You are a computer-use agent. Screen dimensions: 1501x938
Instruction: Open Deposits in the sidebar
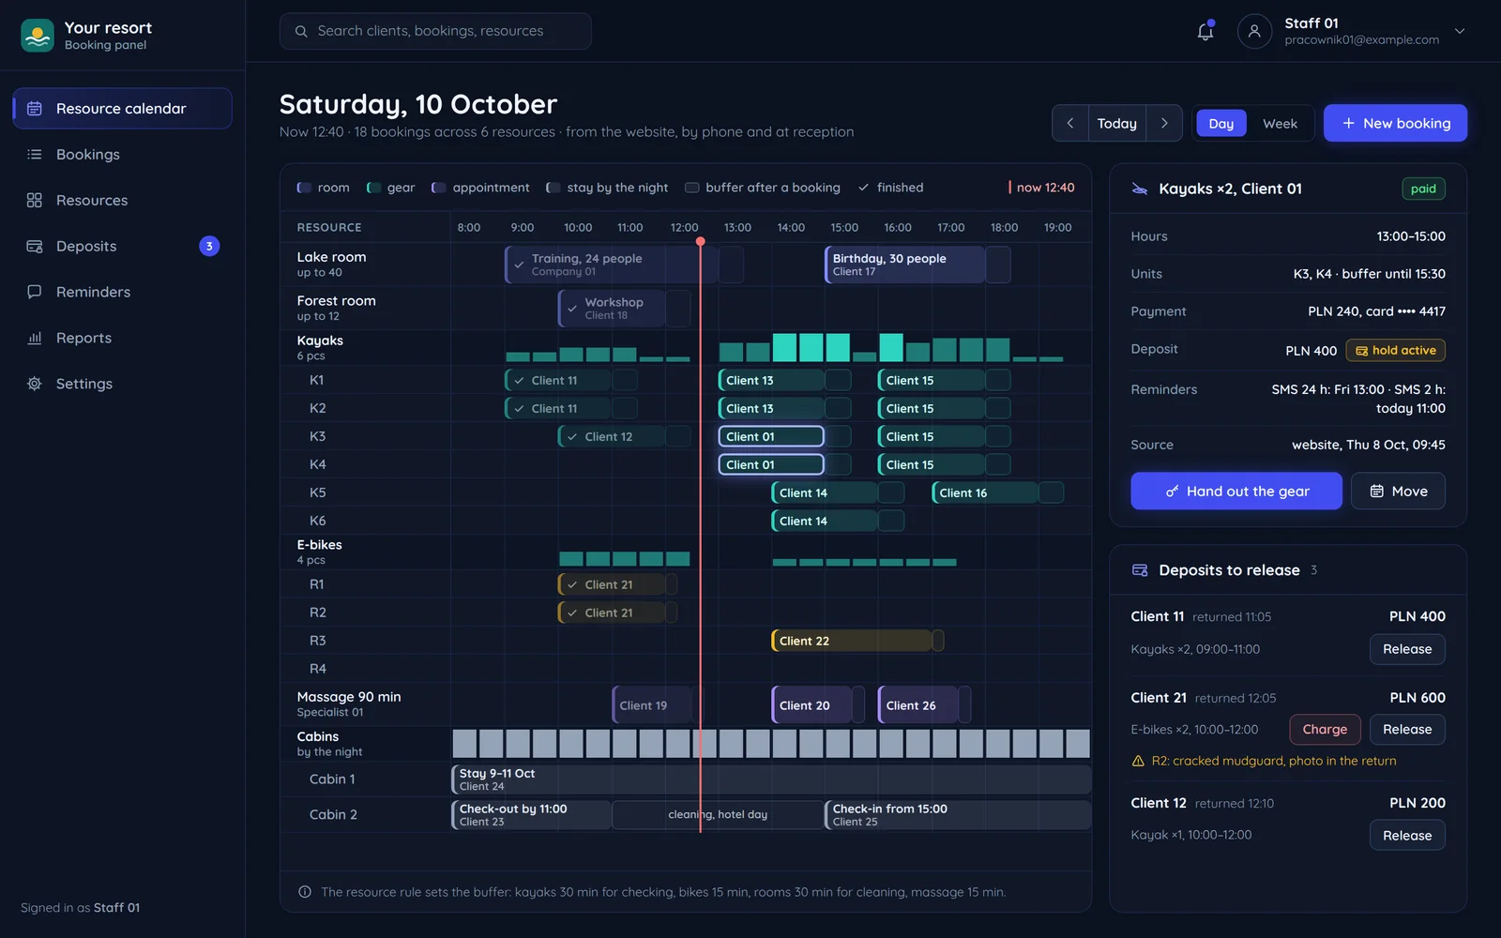(x=122, y=247)
